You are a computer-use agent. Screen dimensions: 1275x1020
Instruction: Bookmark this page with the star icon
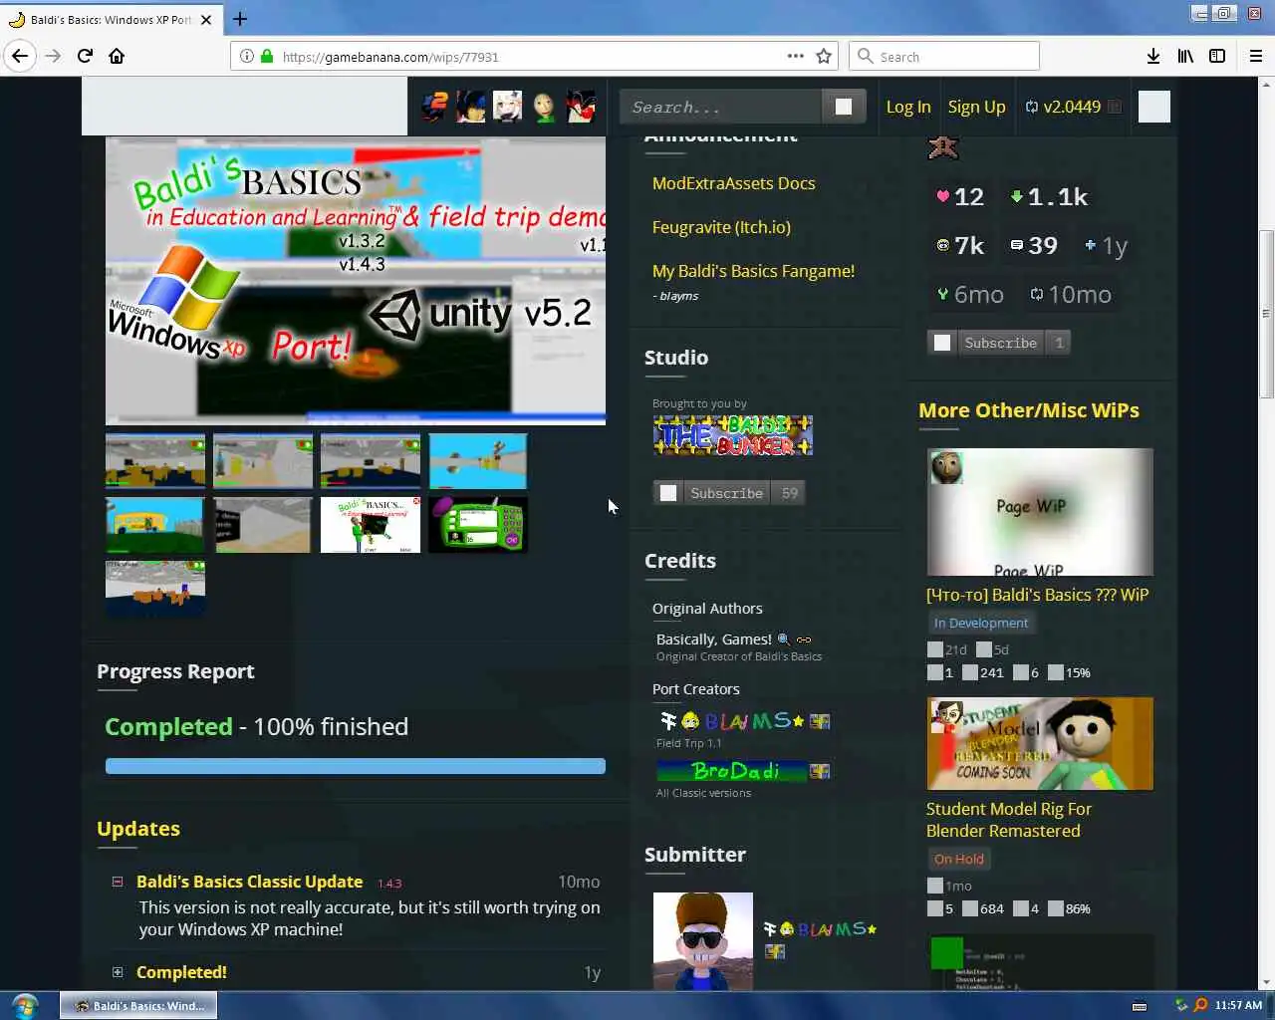point(824,56)
